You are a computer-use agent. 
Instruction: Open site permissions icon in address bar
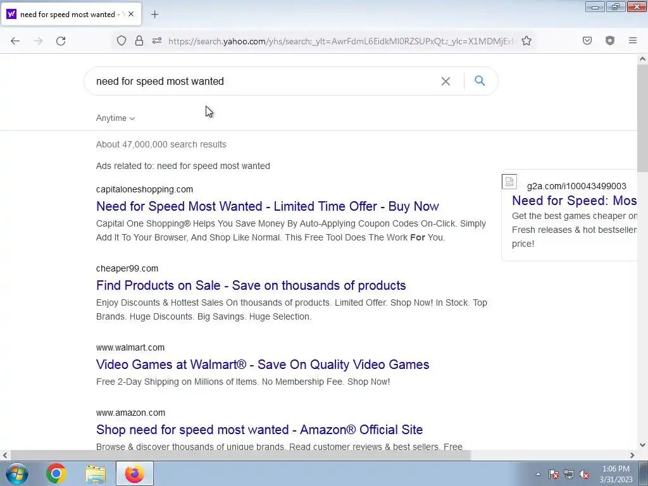click(x=157, y=40)
